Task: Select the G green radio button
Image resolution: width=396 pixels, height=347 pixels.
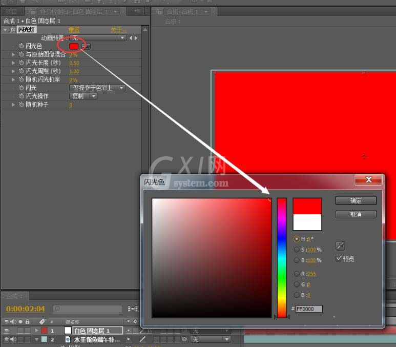Action: (297, 284)
